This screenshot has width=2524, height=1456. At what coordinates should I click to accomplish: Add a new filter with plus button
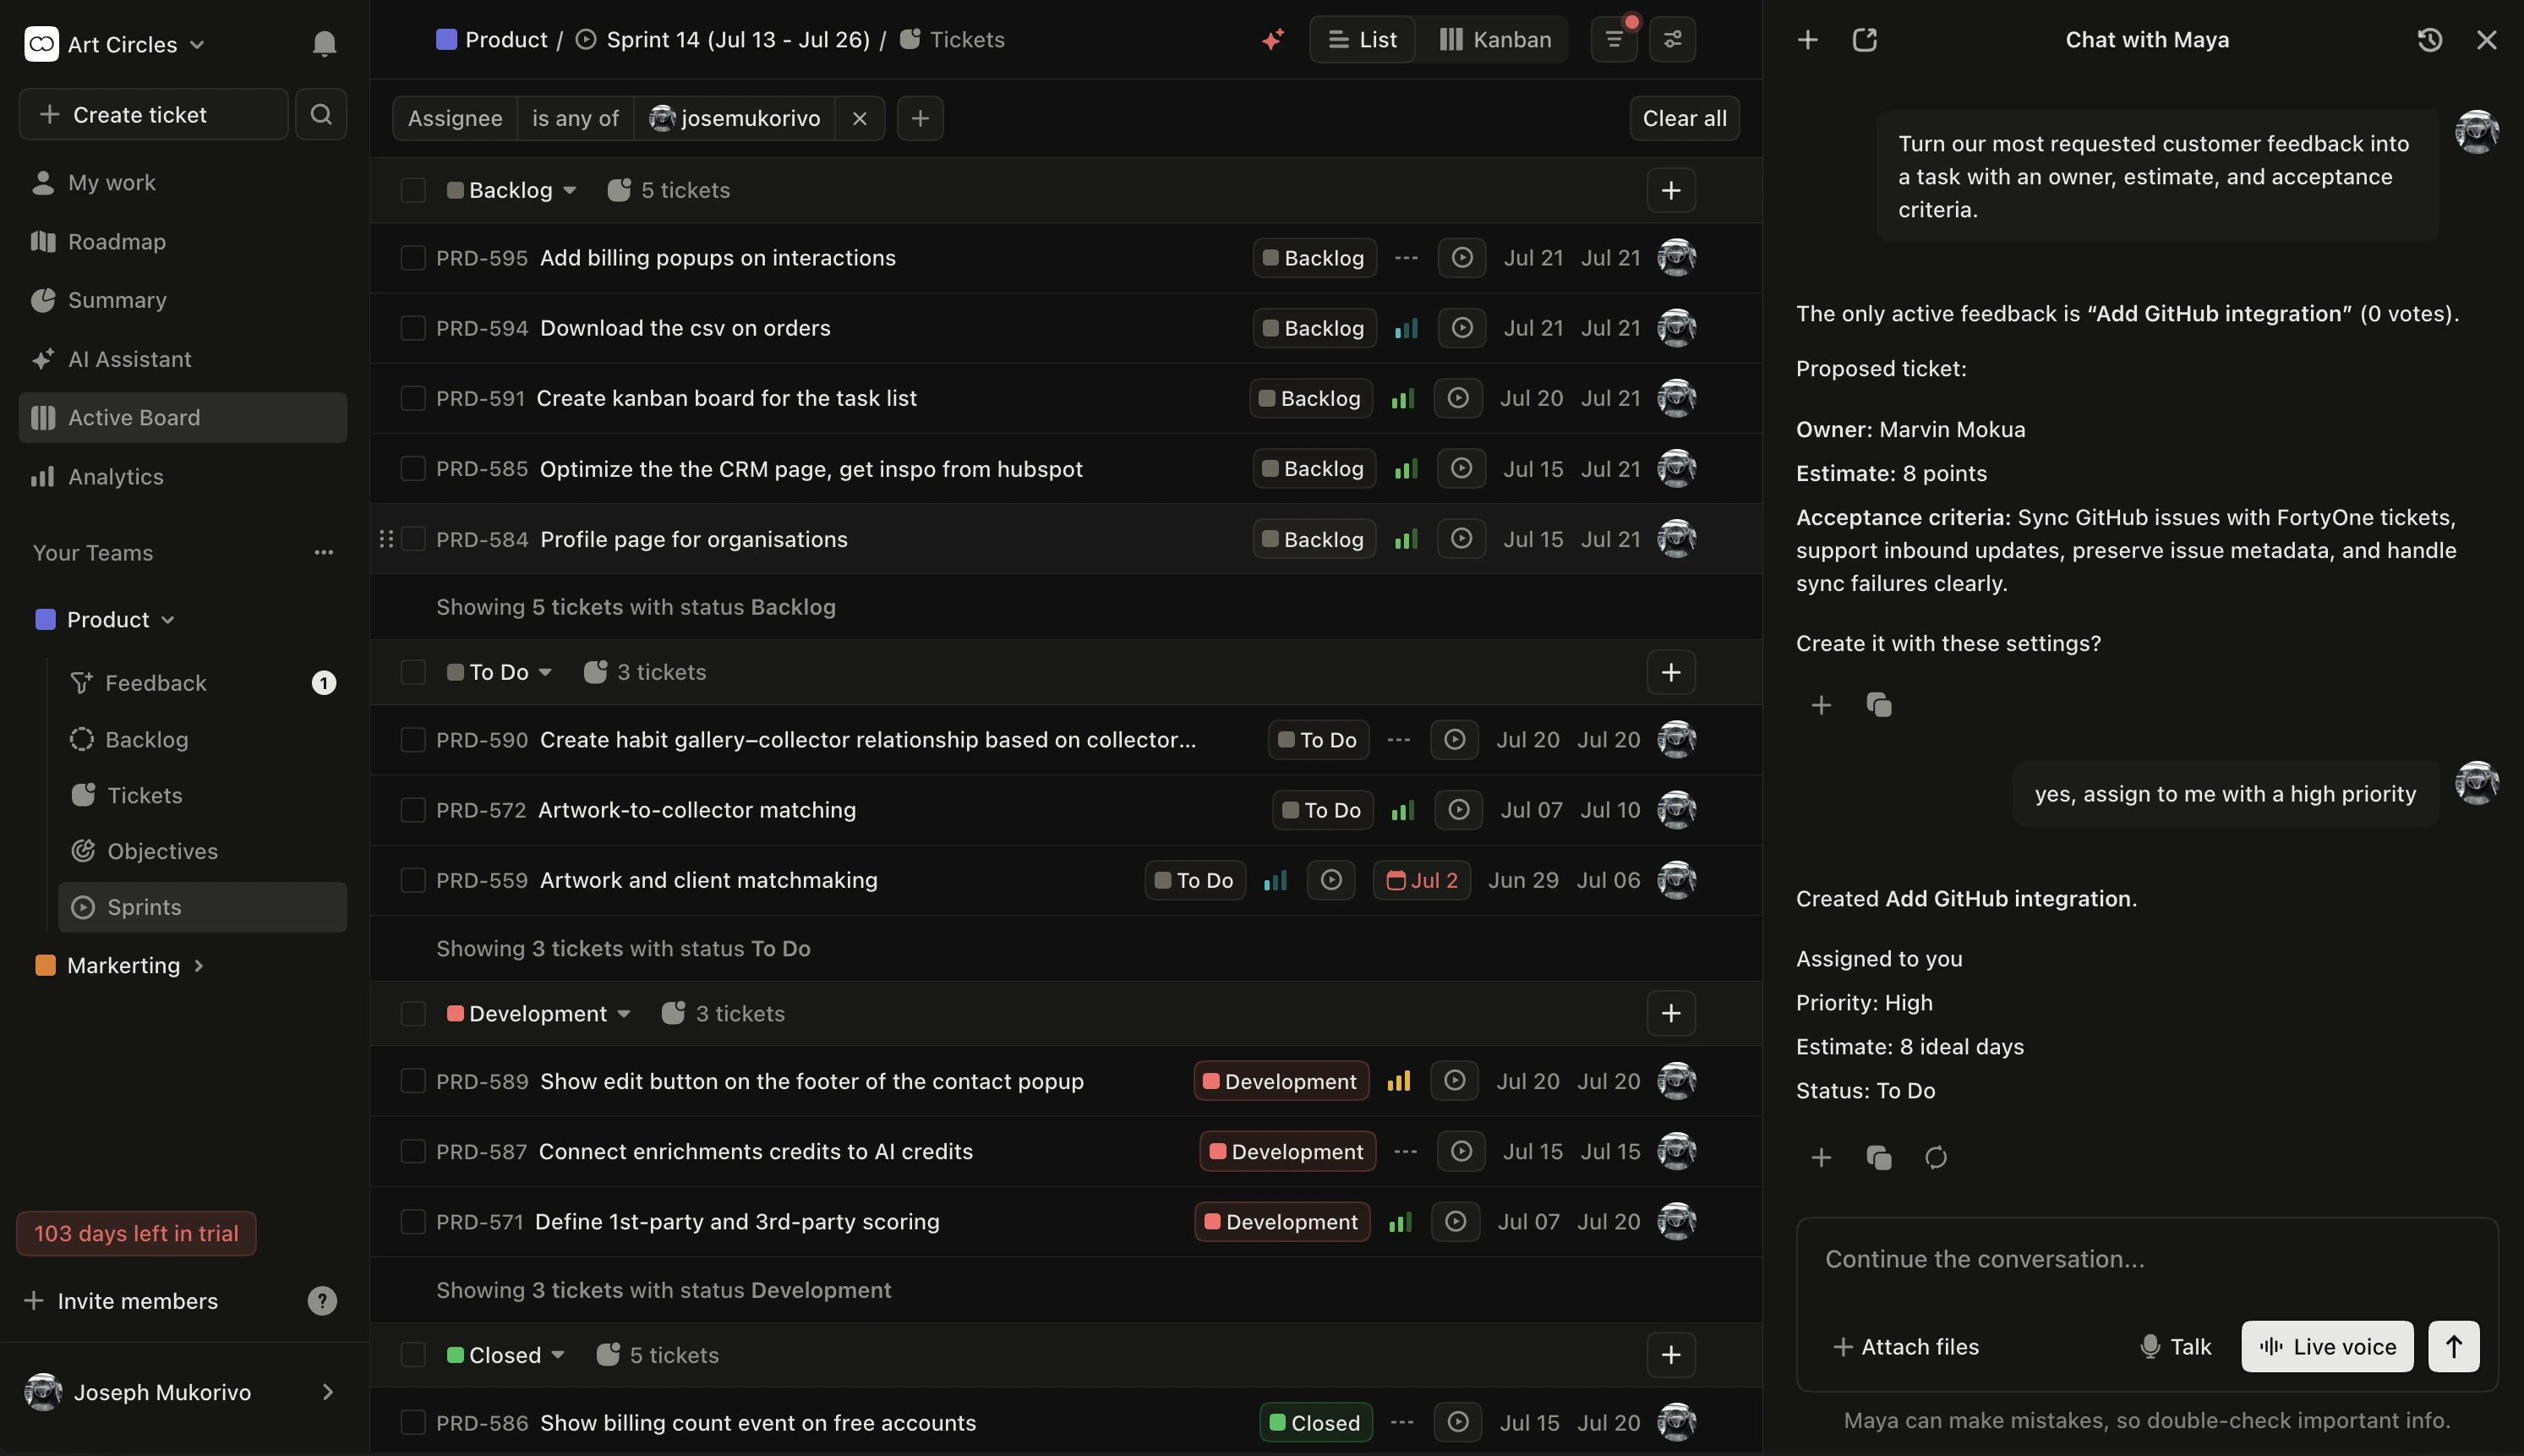(920, 118)
